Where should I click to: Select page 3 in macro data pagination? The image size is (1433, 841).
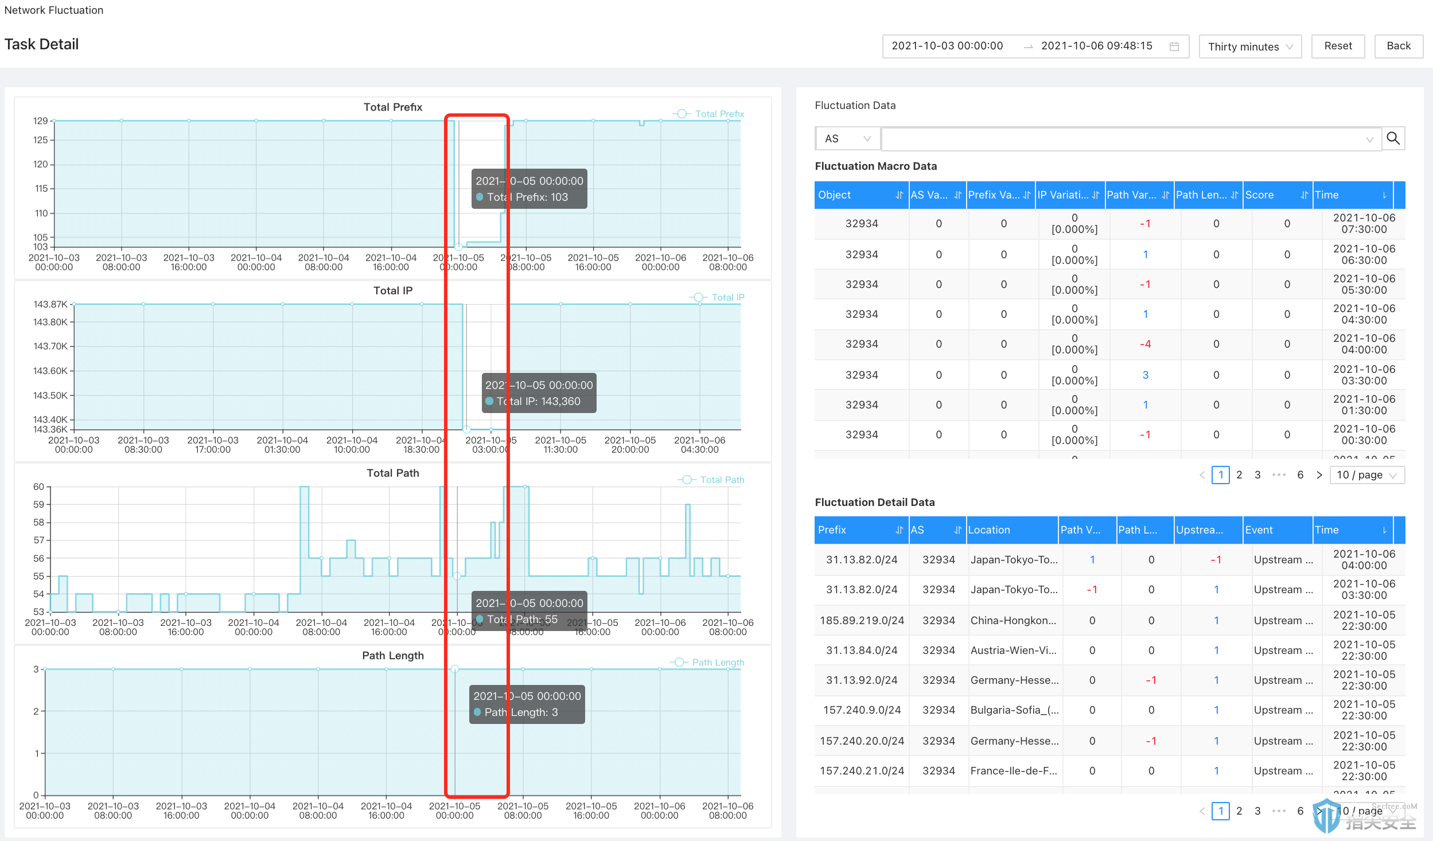1257,475
